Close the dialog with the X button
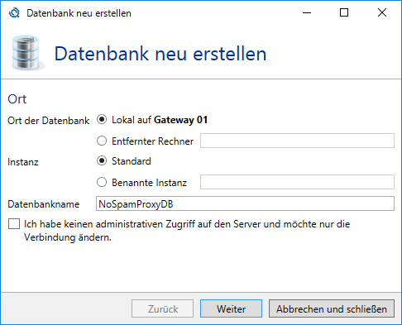 coord(382,12)
